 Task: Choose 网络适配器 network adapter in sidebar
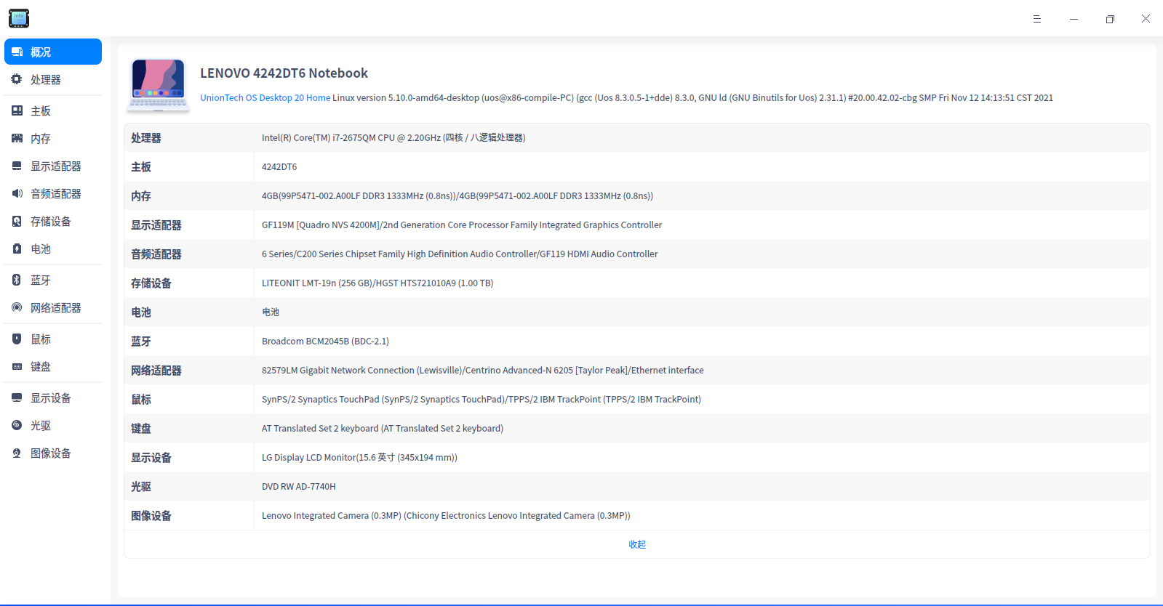click(53, 307)
